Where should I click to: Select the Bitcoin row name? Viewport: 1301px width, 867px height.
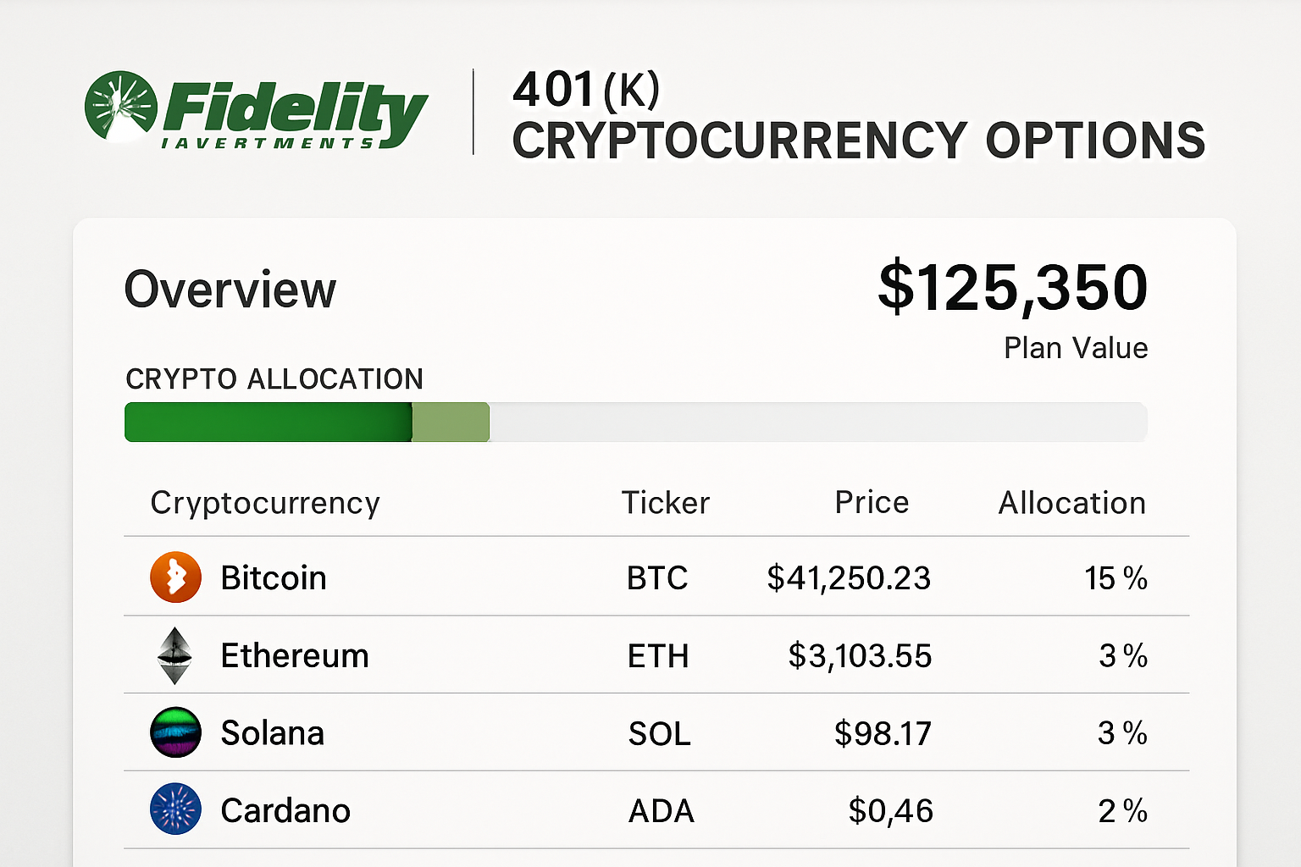click(x=273, y=578)
